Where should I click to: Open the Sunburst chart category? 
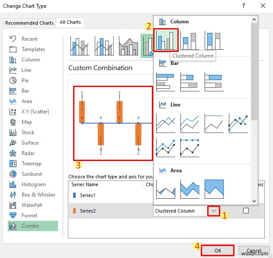[x=33, y=174]
